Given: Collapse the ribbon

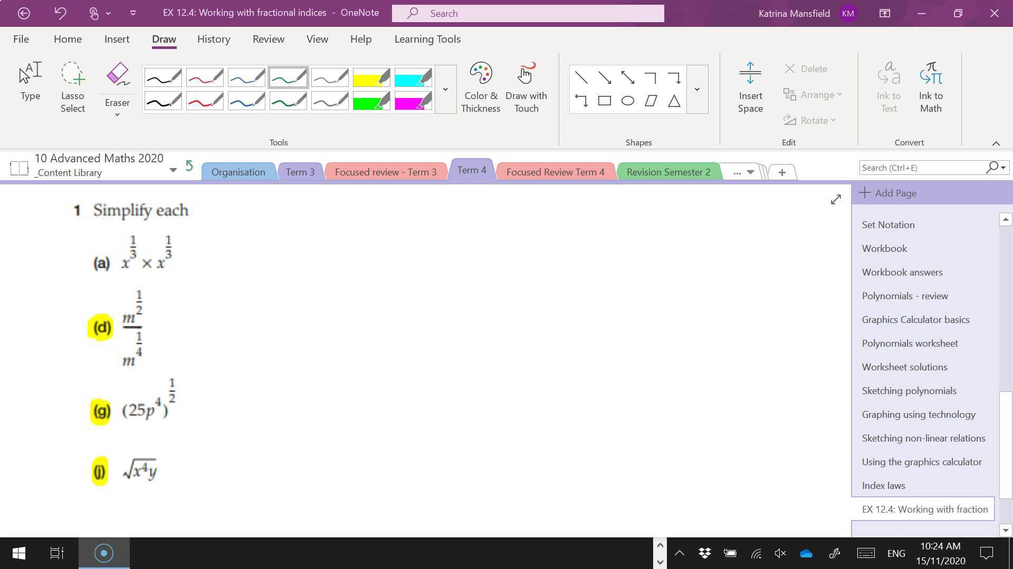Looking at the screenshot, I should coord(996,143).
